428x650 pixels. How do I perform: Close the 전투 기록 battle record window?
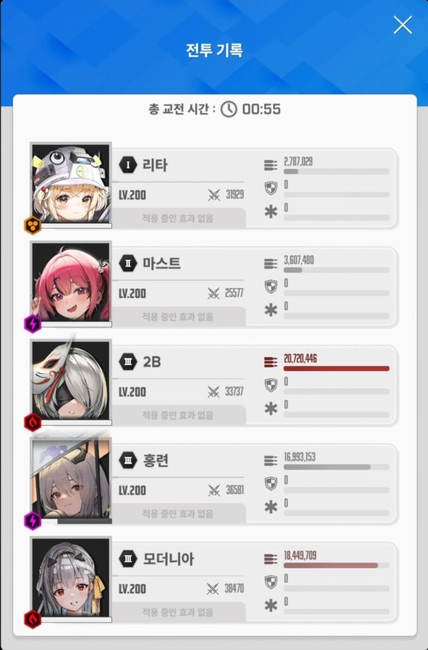tap(403, 25)
